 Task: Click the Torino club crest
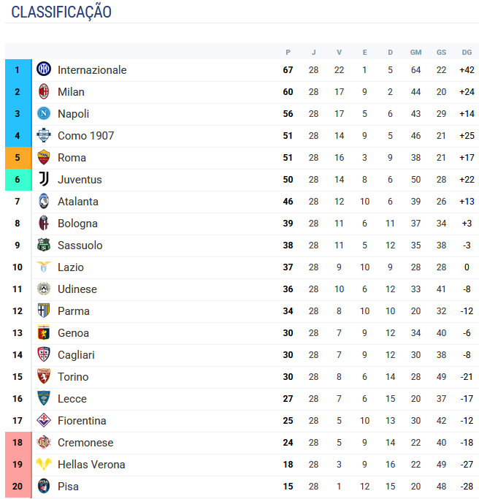(x=44, y=376)
